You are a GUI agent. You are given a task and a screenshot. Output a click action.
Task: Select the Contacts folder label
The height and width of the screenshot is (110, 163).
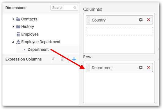[29, 19]
